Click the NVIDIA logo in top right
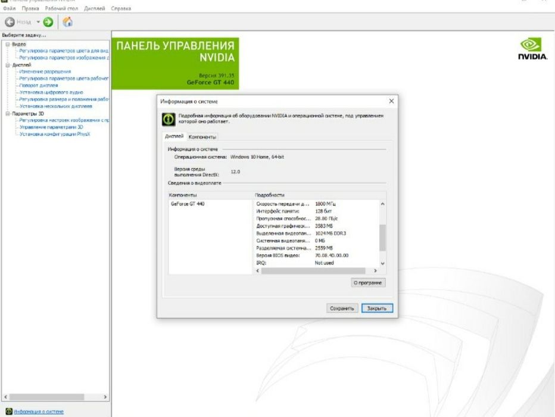Viewport: 555px width, 417px height. click(x=532, y=49)
